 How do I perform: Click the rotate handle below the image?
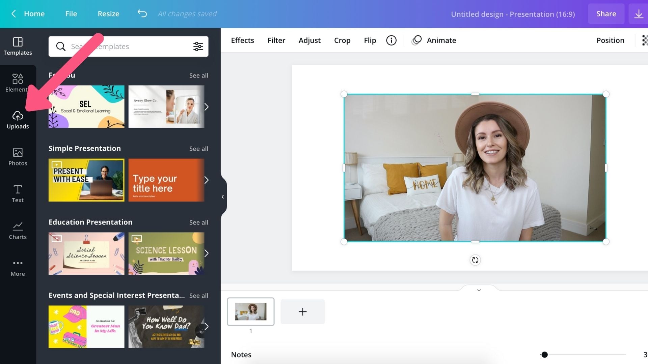pos(475,260)
